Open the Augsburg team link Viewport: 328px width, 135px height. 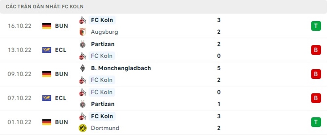click(x=104, y=32)
